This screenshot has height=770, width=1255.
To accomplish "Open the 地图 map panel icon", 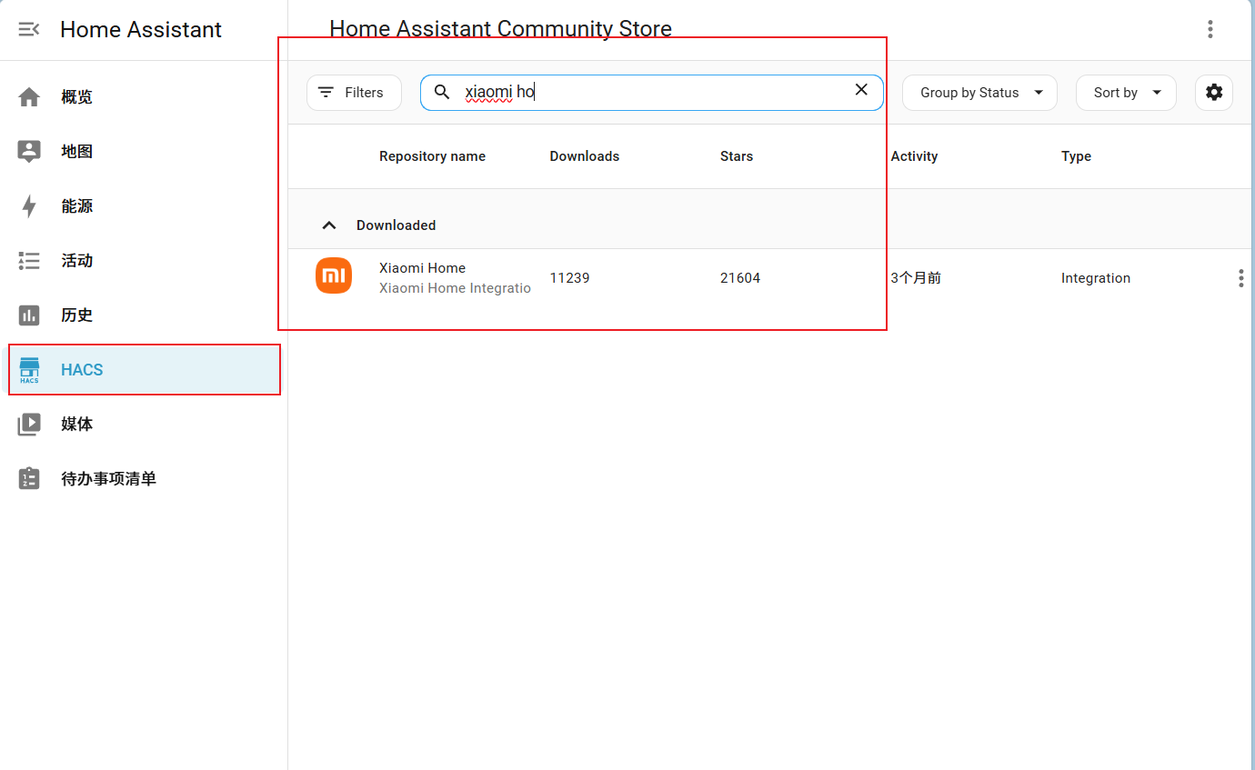I will 29,152.
